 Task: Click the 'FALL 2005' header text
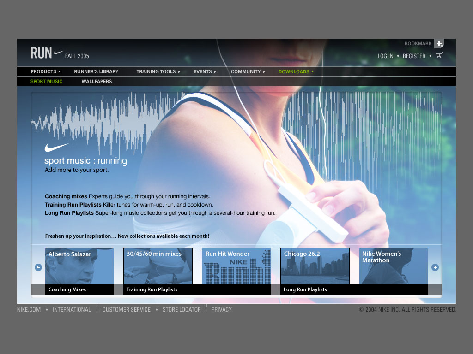tap(77, 56)
